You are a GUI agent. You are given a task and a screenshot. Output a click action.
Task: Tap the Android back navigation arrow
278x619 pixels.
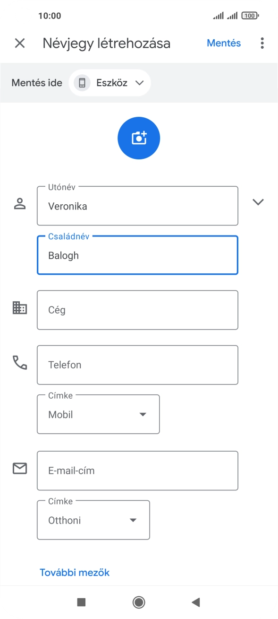[195, 602]
